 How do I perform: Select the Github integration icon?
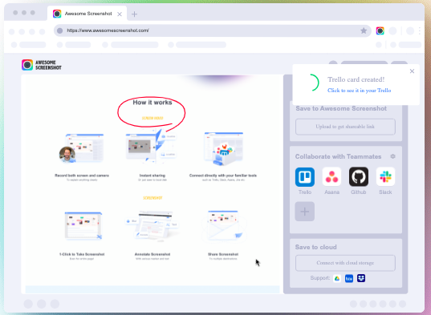(359, 177)
